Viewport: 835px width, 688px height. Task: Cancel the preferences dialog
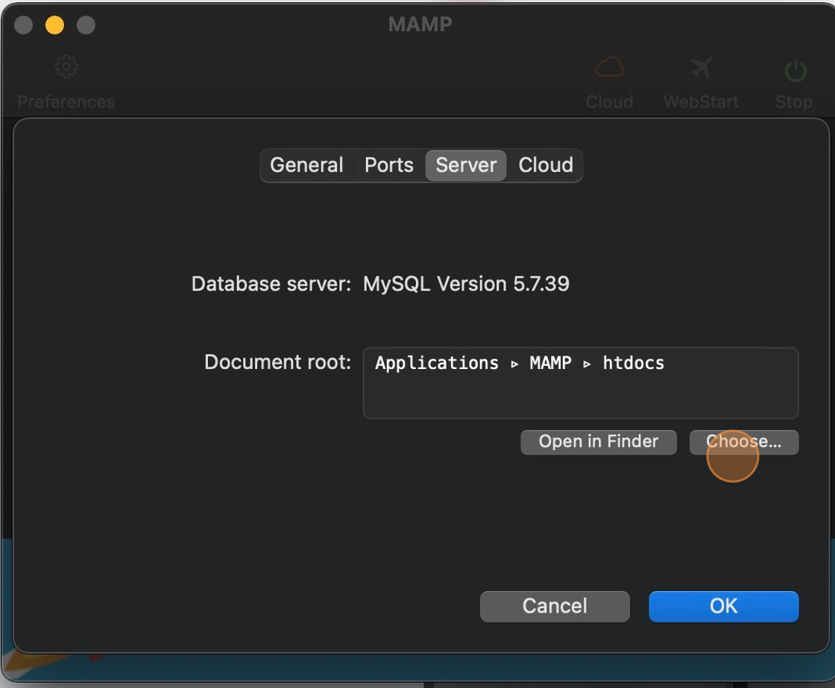554,606
